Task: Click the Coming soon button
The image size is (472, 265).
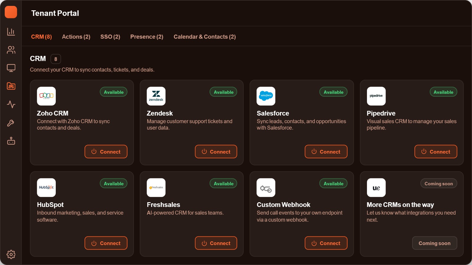Action: pyautogui.click(x=435, y=243)
